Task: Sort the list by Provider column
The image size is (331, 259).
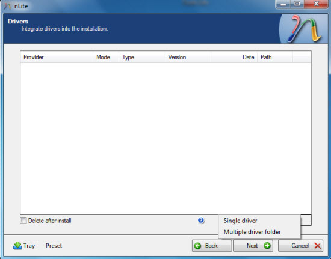Action: tap(57, 57)
